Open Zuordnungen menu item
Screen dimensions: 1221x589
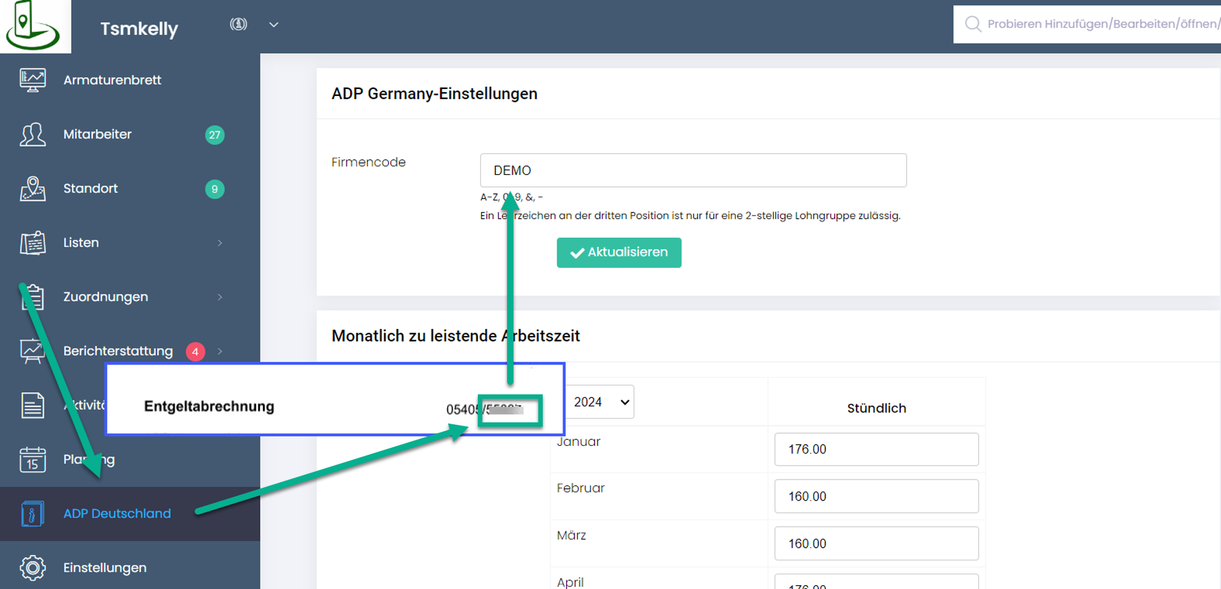(106, 296)
